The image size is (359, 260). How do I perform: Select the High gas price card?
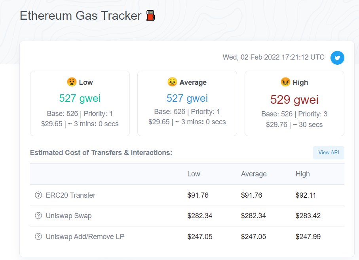pyautogui.click(x=294, y=103)
